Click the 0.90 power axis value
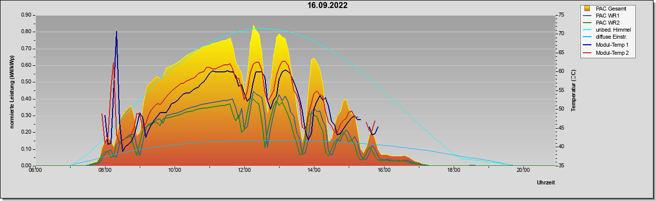656x201 pixels. point(27,15)
